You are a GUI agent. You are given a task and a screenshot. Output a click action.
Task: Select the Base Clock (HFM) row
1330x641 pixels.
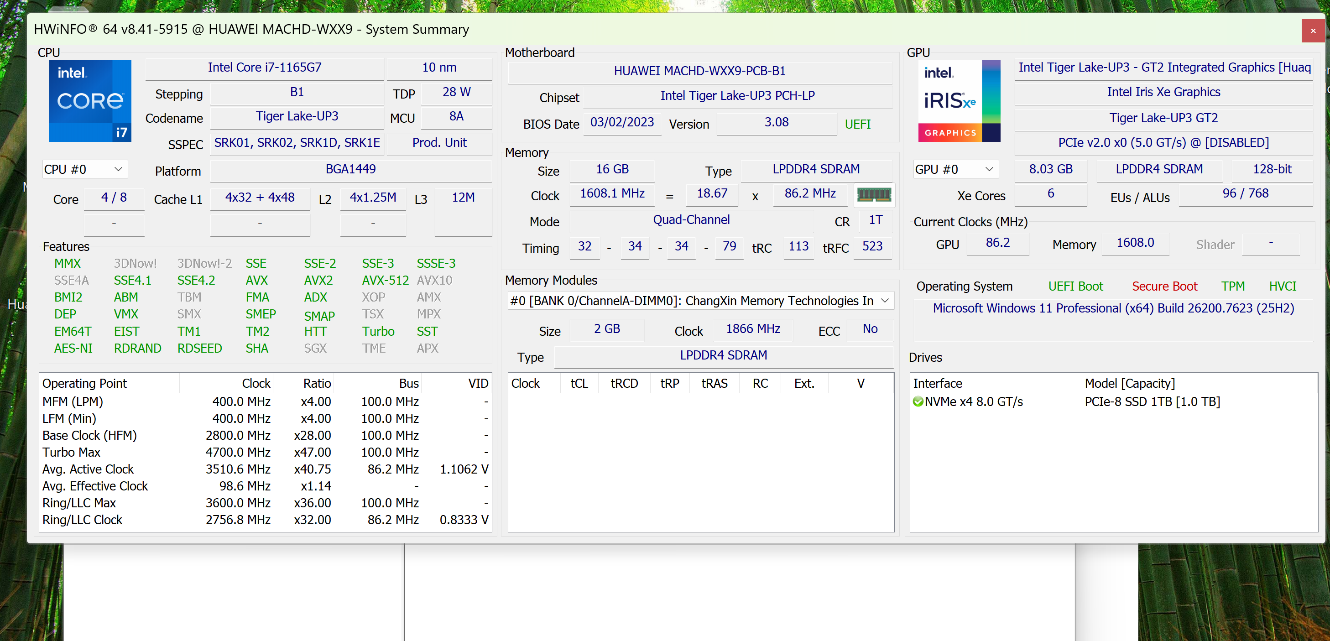[265, 436]
